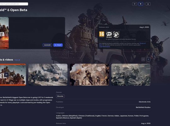170x126 pixels.
Task: Go to next screenshots carousel arrow
Action: (148, 59)
